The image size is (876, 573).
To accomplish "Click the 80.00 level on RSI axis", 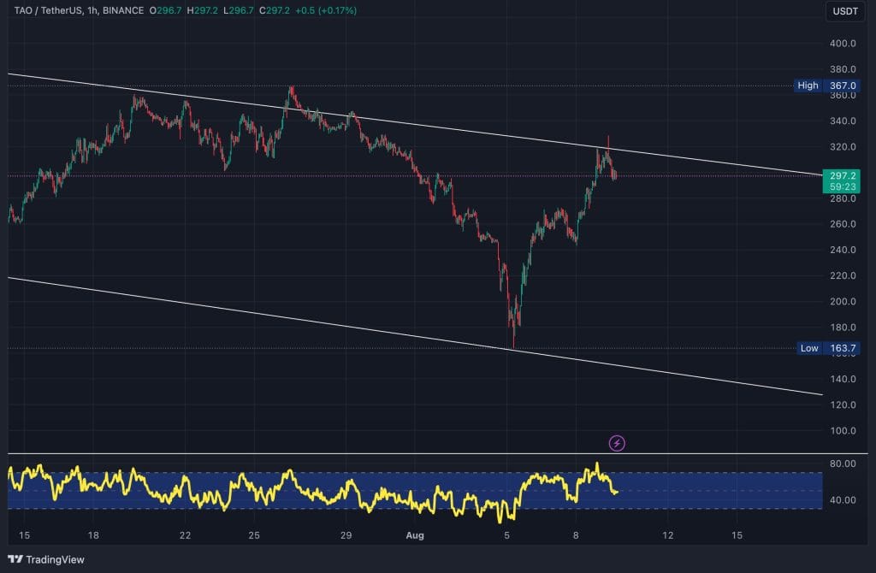I will [842, 464].
